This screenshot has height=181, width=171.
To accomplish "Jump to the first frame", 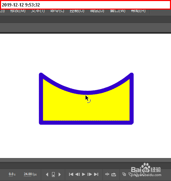I will tap(71, 174).
